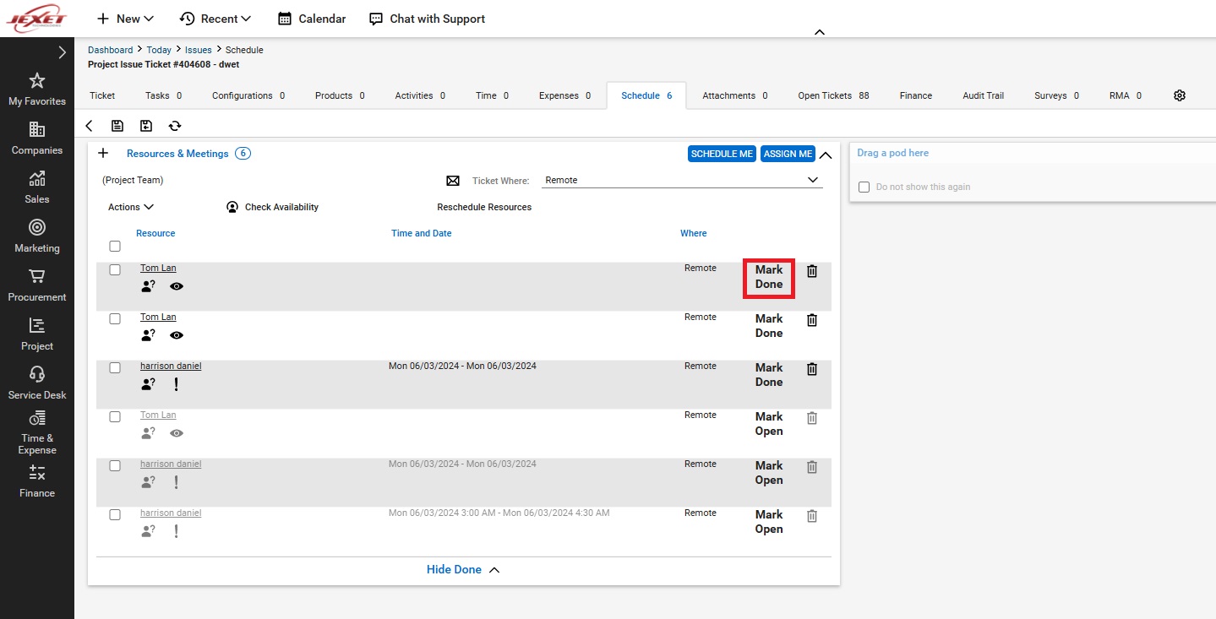Expand the Actions dropdown
The width and height of the screenshot is (1216, 619).
[x=131, y=207]
